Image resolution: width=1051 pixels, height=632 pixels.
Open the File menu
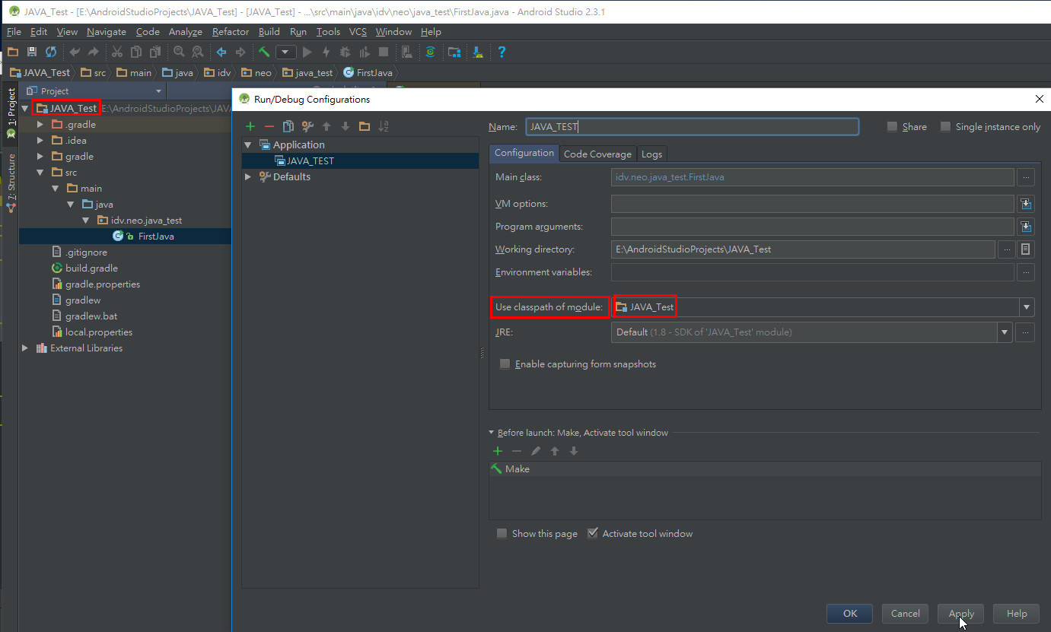[x=14, y=32]
